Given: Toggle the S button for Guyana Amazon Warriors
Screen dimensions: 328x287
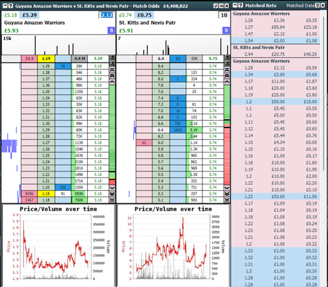Looking at the screenshot, I should pos(111,31).
